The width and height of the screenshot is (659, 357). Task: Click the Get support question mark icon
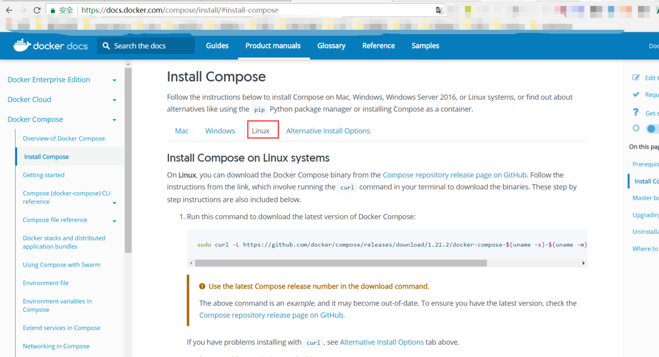click(636, 112)
